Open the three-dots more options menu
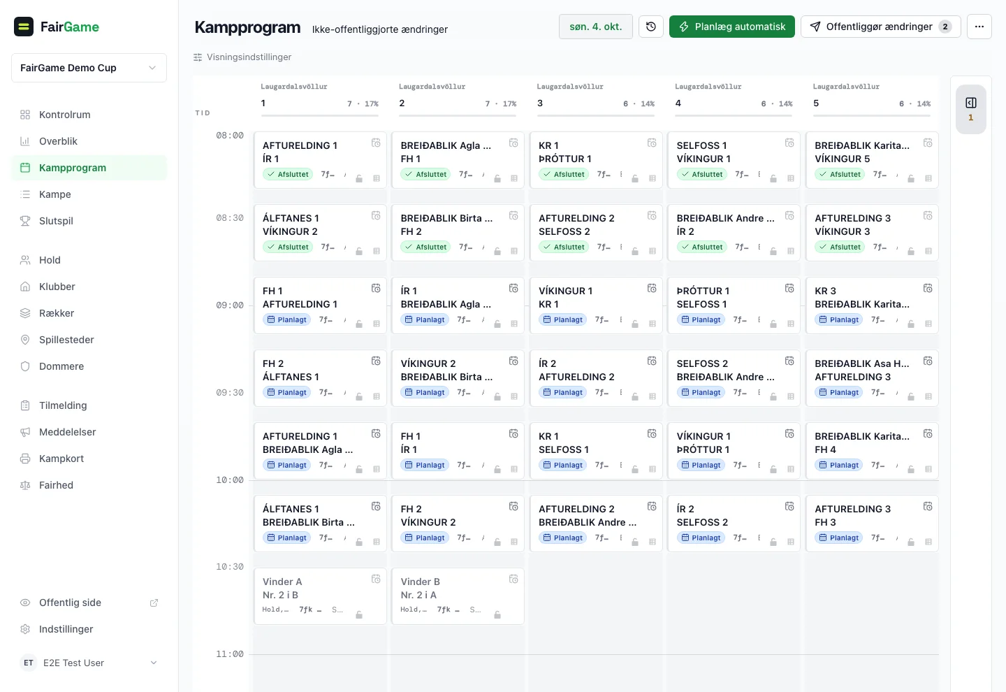The width and height of the screenshot is (1006, 692). (979, 27)
